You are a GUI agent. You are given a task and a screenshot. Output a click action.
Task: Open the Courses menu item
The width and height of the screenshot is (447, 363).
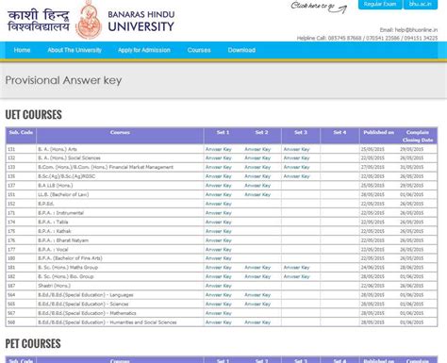(199, 50)
